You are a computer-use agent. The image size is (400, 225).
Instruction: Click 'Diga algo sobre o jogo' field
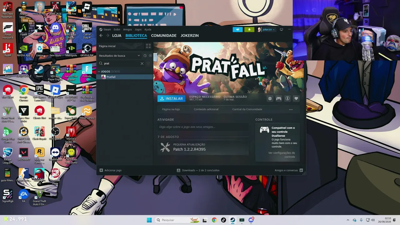[x=203, y=127]
